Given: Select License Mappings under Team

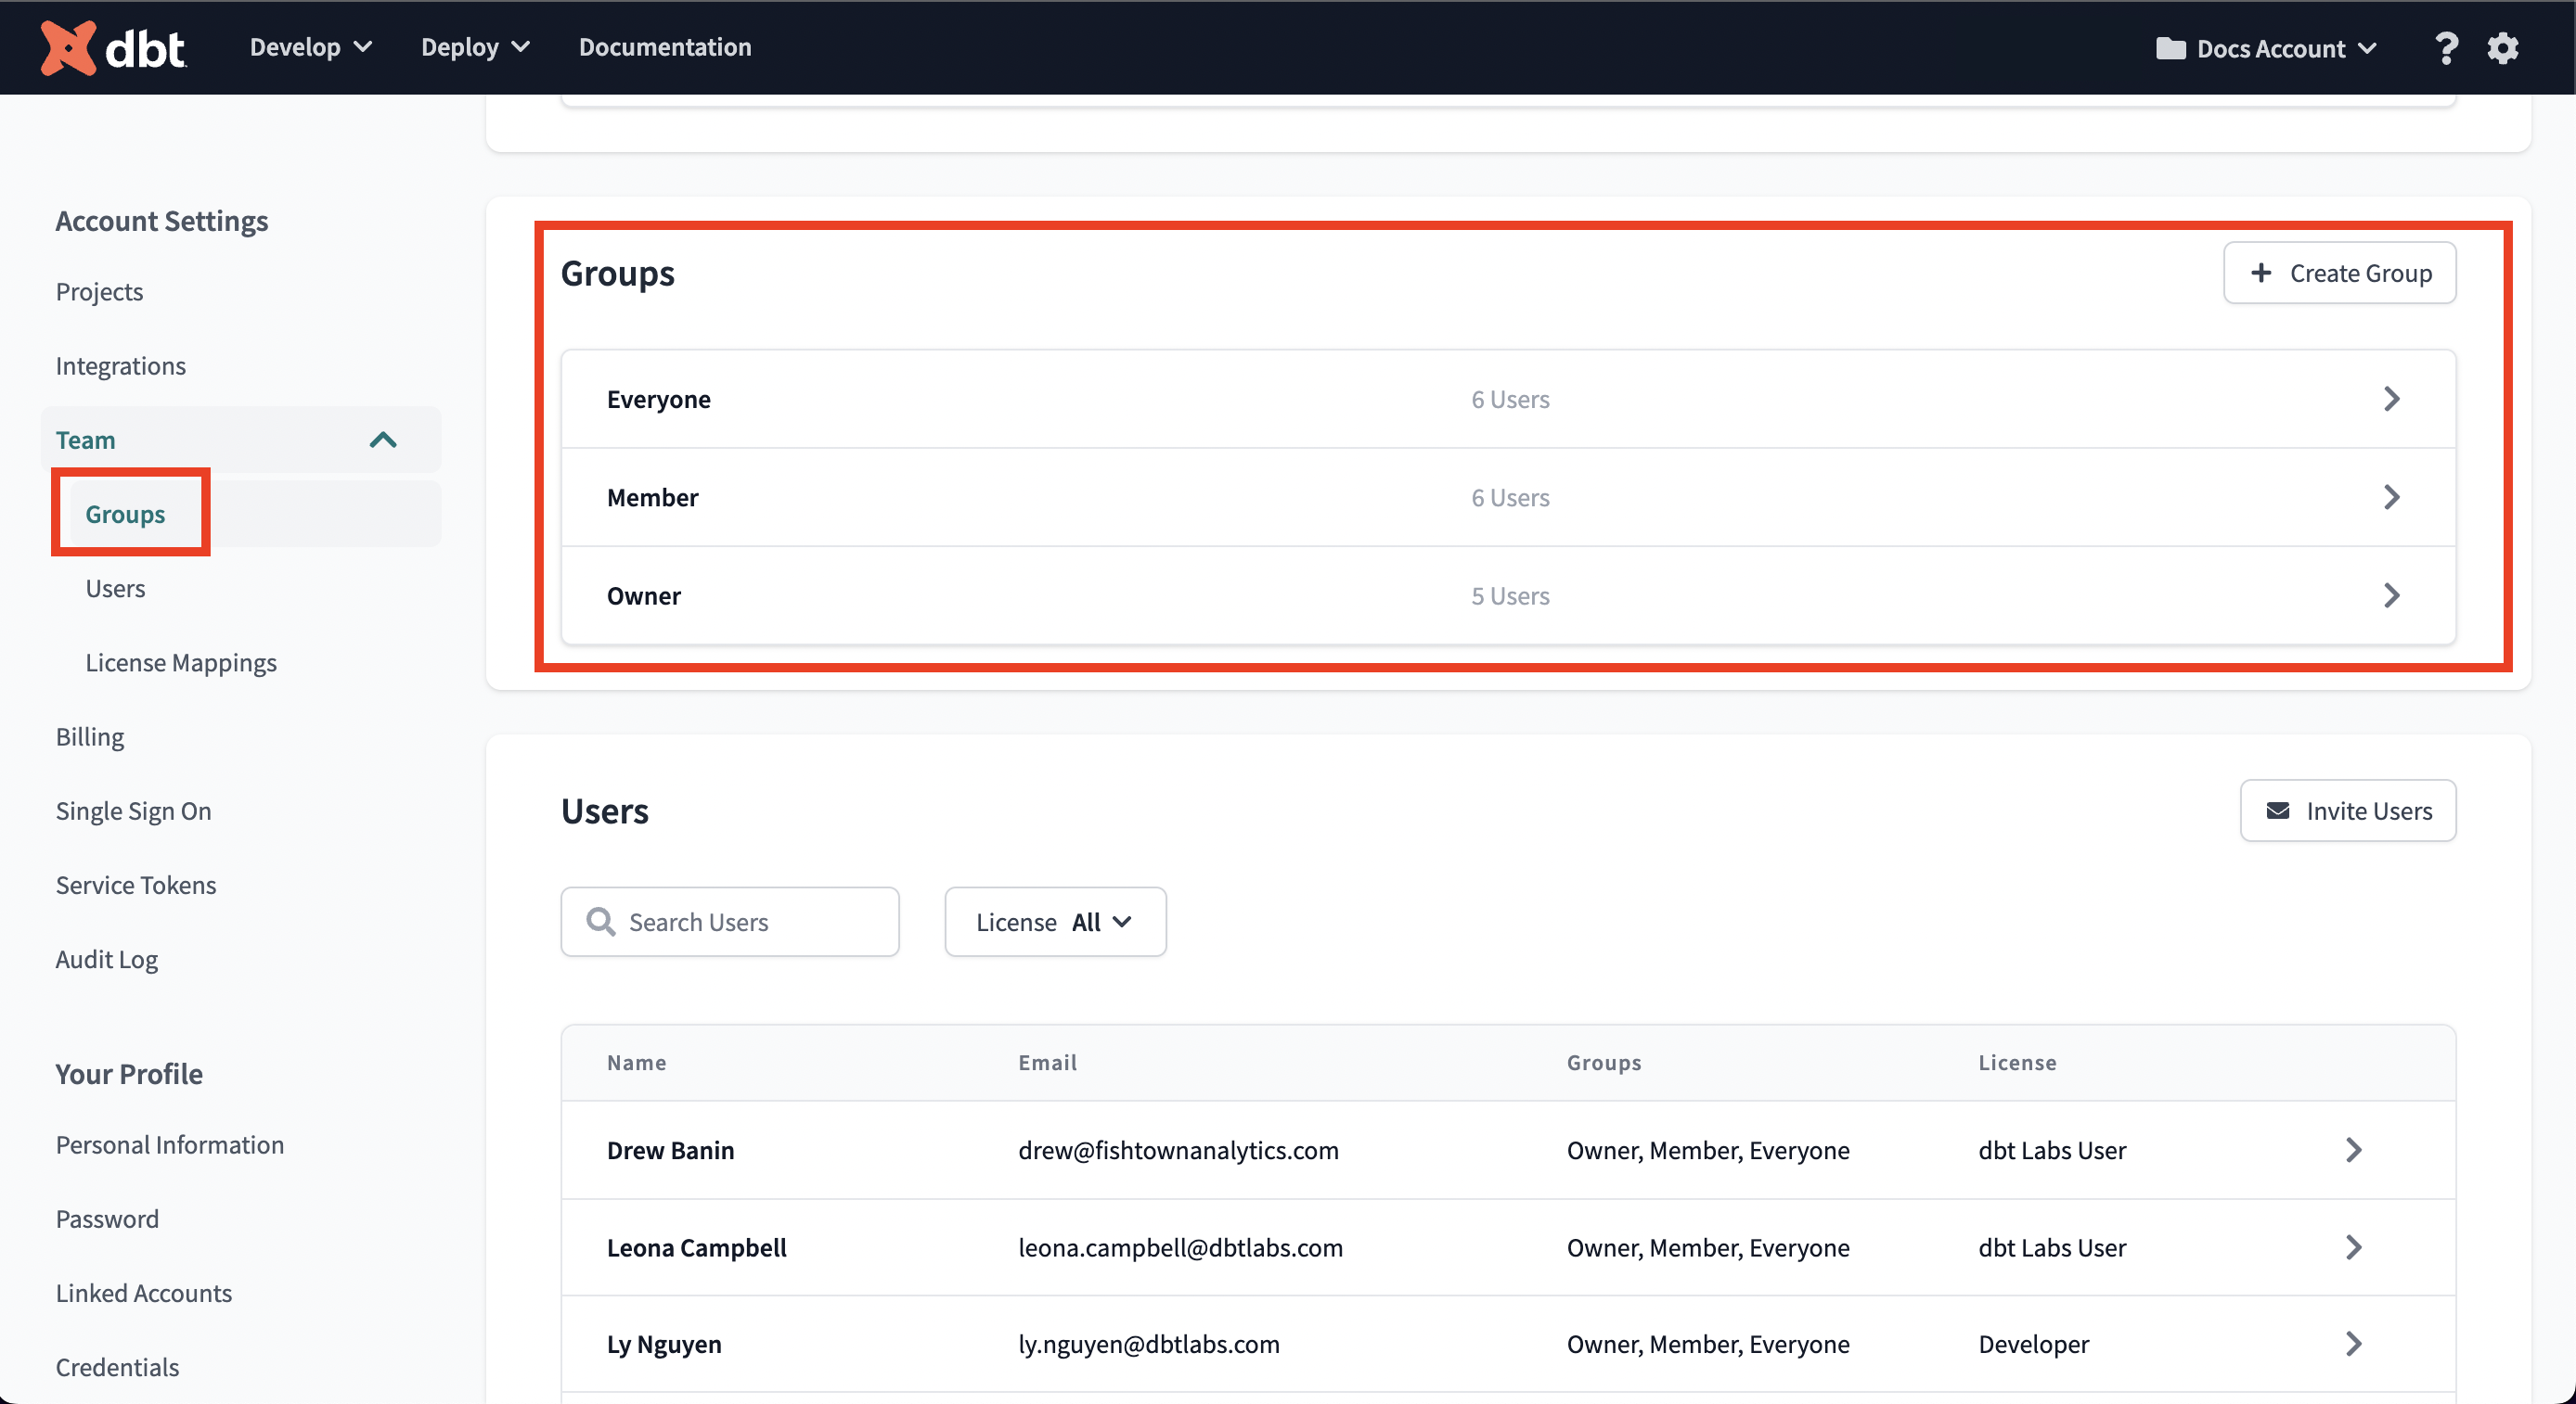Looking at the screenshot, I should pos(180,660).
